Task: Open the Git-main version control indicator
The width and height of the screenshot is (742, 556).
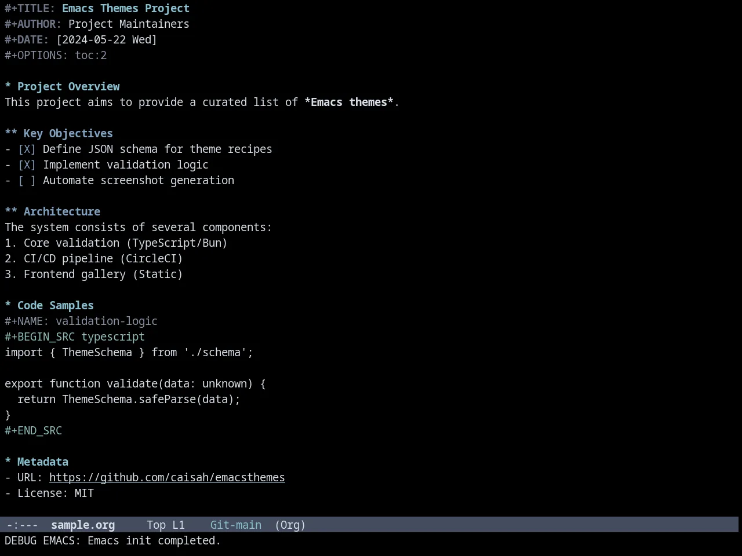Action: click(236, 525)
